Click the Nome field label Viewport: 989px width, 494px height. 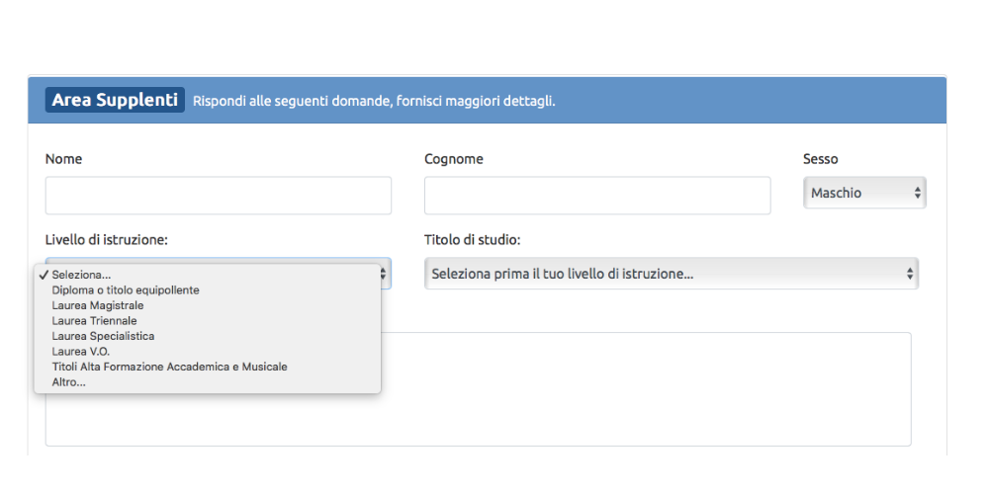63,159
